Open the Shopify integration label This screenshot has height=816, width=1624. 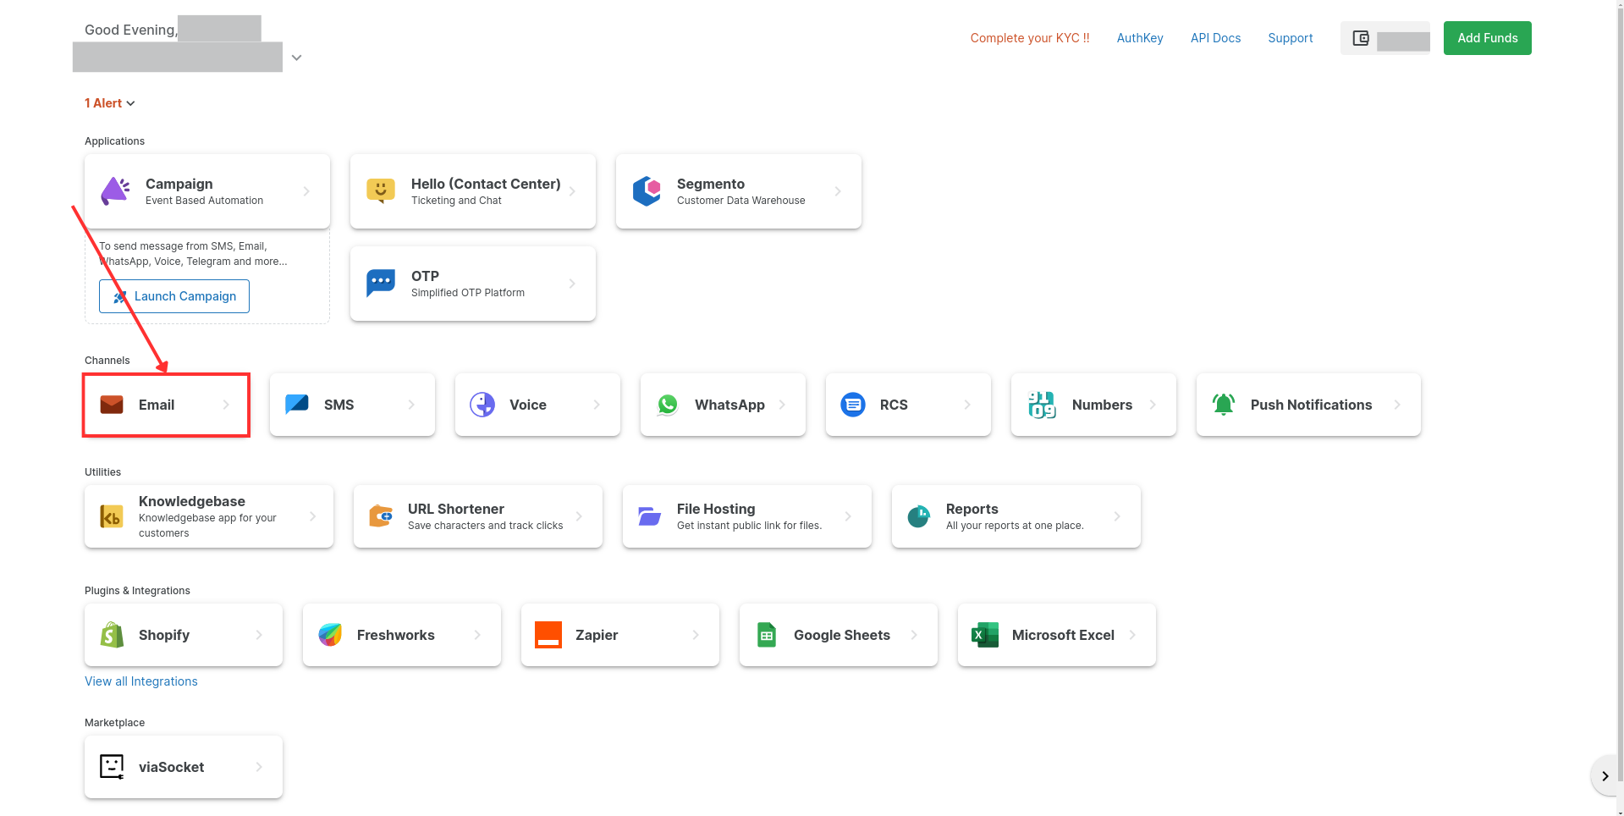164,635
